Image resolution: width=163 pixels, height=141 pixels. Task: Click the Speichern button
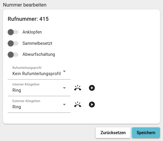[146, 133]
